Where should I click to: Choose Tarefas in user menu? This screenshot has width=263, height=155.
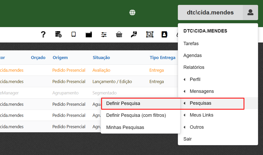pyautogui.click(x=191, y=44)
